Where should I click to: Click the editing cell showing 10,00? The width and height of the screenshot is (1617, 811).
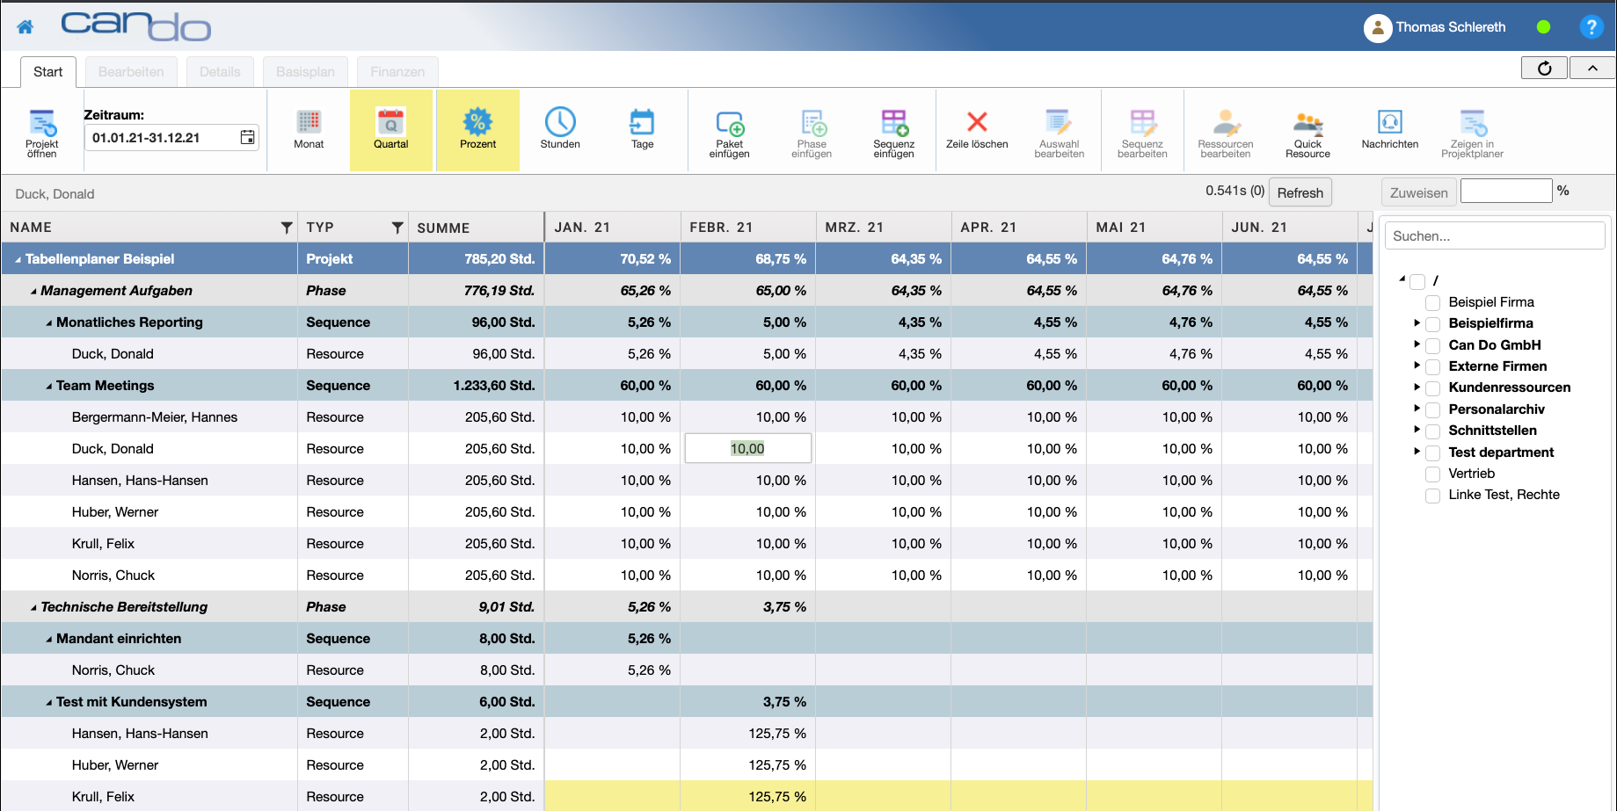click(x=747, y=448)
